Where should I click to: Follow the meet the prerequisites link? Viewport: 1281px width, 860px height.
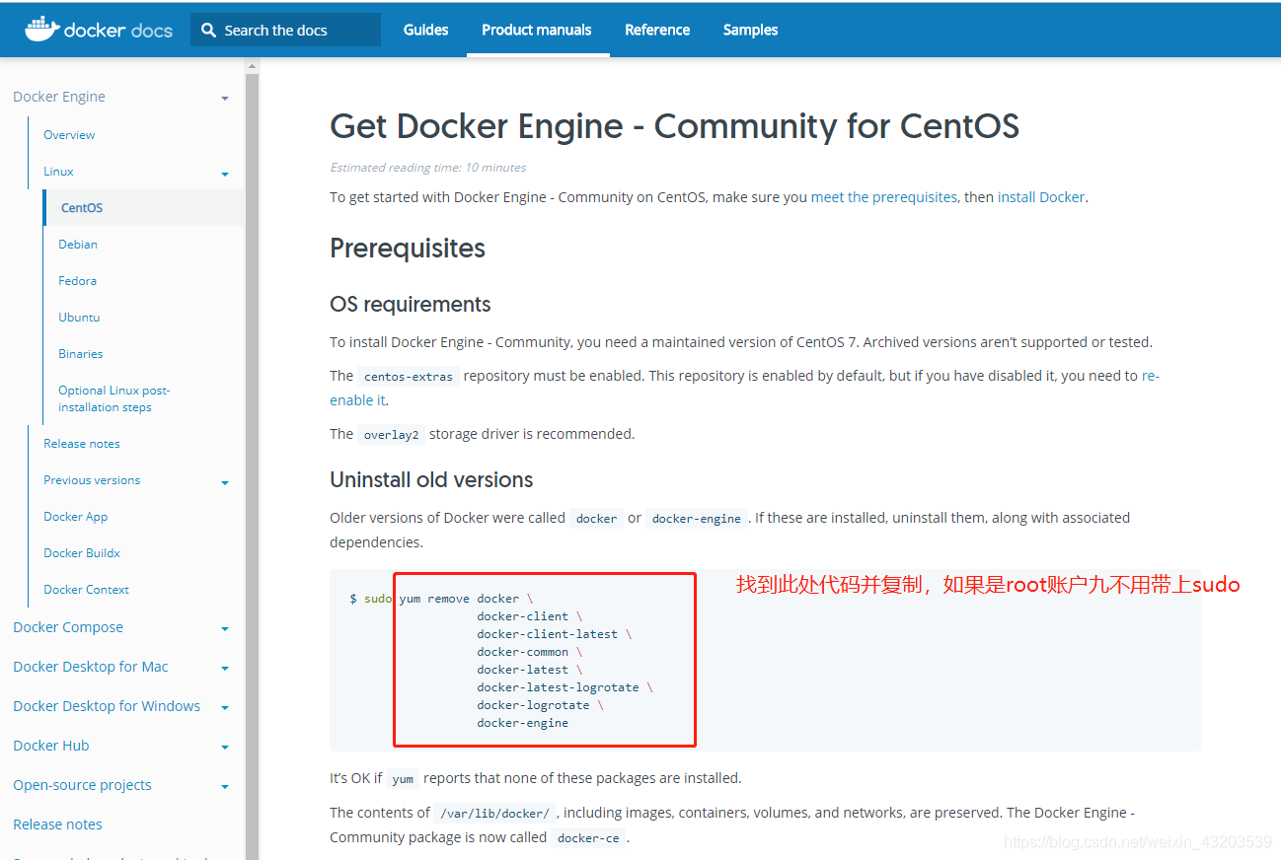point(884,197)
